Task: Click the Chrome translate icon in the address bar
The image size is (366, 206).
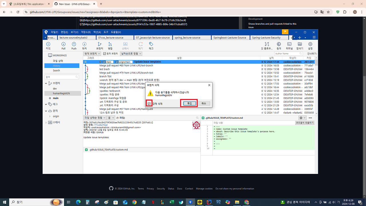Action: coord(322,12)
